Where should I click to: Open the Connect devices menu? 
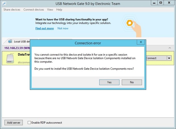[34, 10]
